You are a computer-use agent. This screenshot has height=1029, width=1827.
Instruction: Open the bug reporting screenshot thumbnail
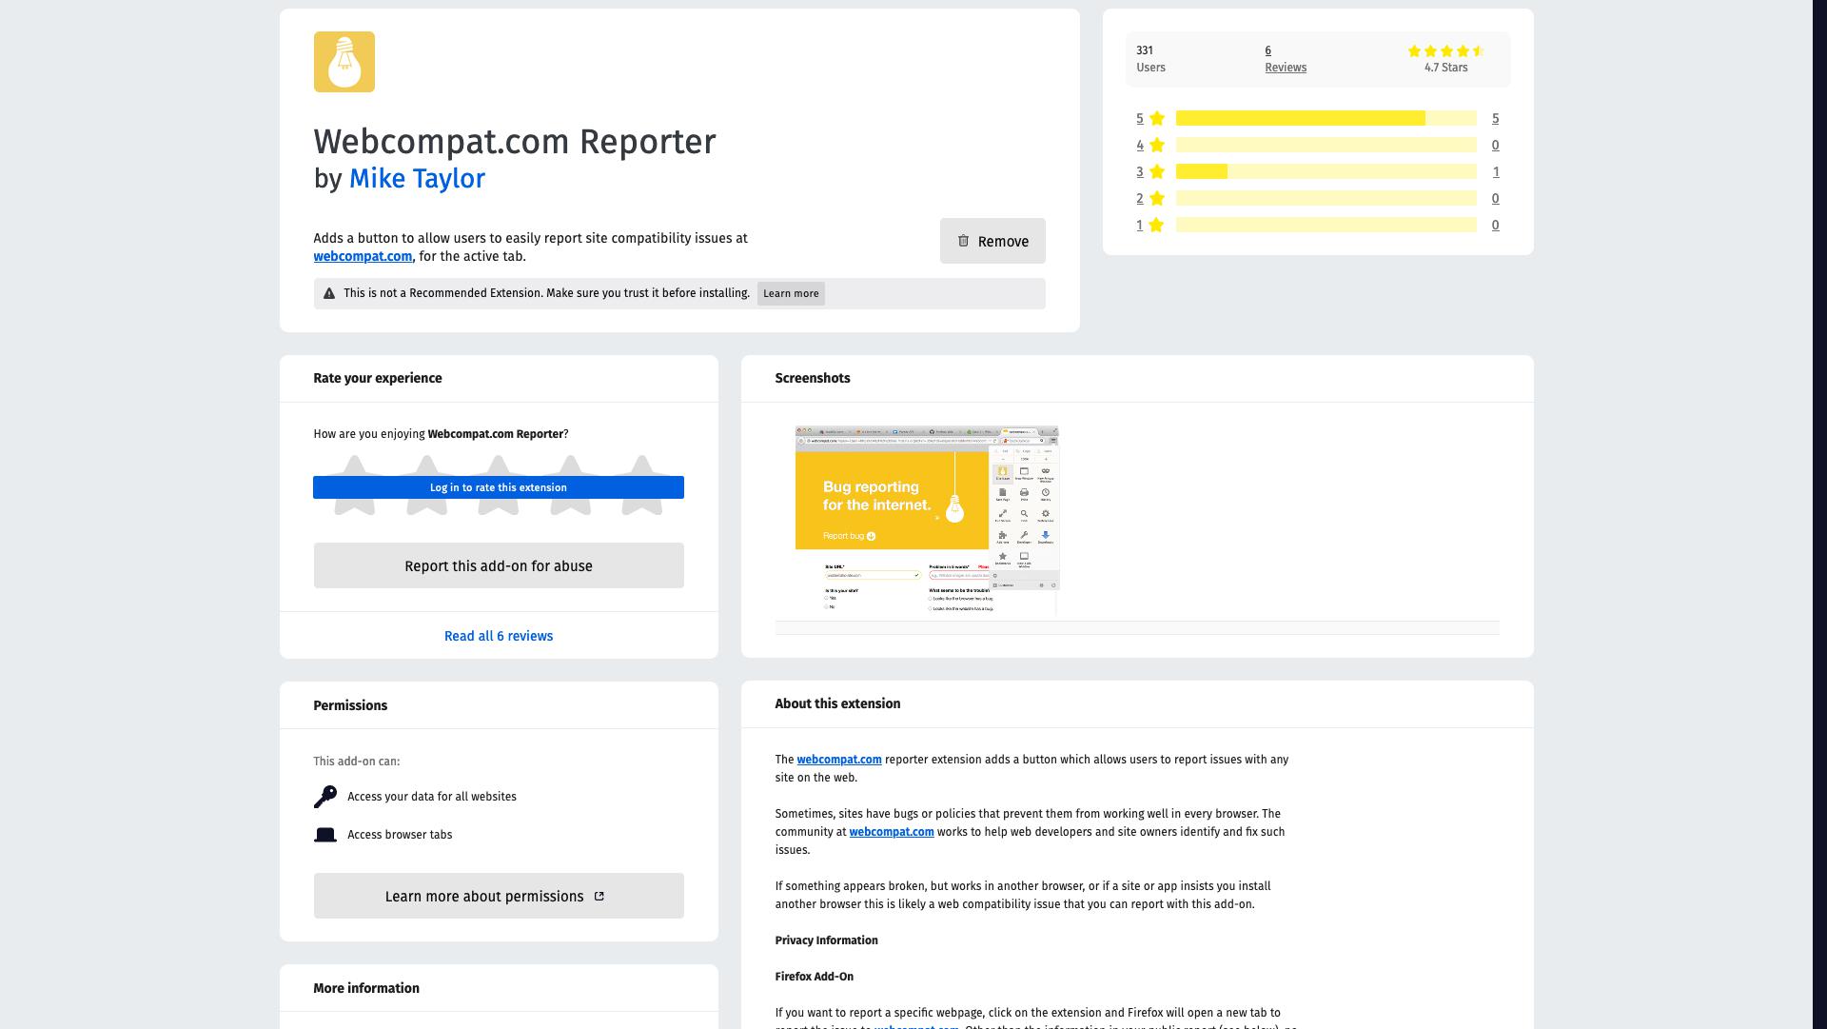926,521
